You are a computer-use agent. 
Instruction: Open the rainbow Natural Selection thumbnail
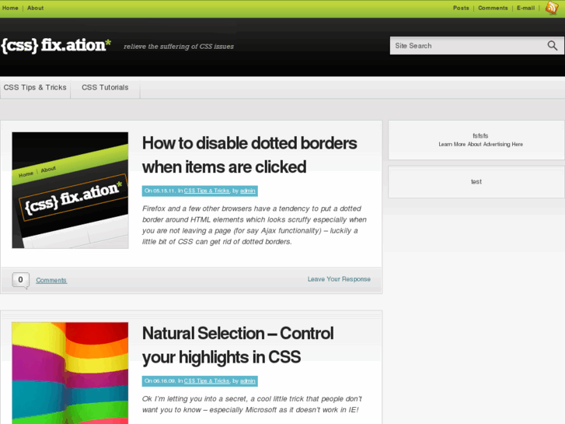click(70, 373)
